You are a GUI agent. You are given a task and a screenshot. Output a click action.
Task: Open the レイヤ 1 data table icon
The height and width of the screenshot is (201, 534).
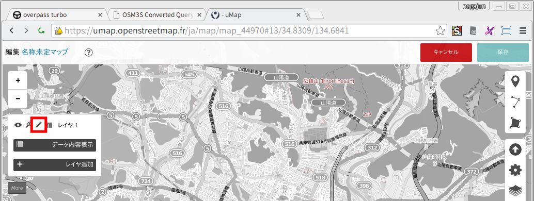click(x=50, y=125)
